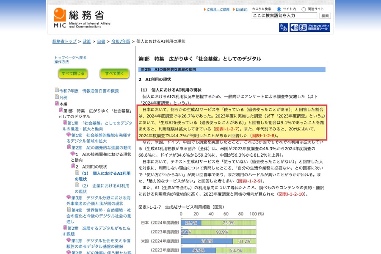Switch to the English page link

tap(242, 9)
